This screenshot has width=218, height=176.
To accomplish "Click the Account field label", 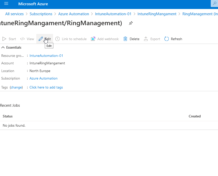I will point(8,63).
